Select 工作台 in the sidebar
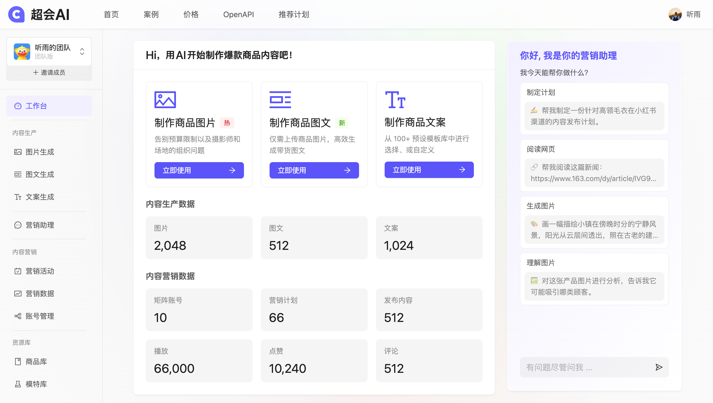Viewport: 713px width, 403px height. tap(49, 106)
